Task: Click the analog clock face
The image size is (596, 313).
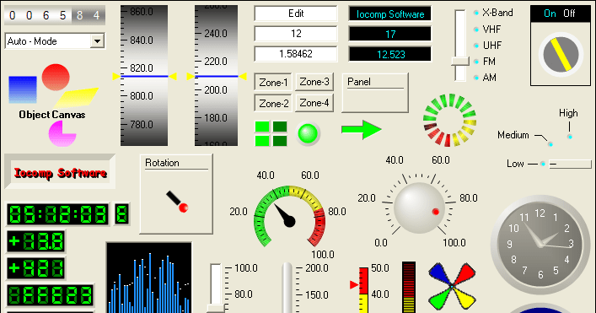Action: click(x=540, y=244)
